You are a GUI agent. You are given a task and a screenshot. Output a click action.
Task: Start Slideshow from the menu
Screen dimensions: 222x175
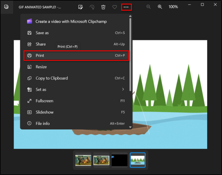[76, 112]
